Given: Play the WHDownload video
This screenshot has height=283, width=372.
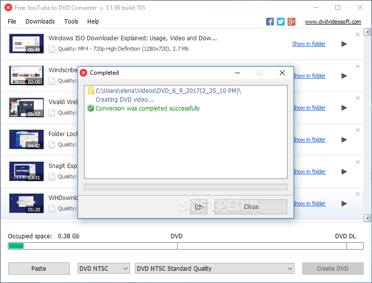Looking at the screenshot, I should [344, 204].
